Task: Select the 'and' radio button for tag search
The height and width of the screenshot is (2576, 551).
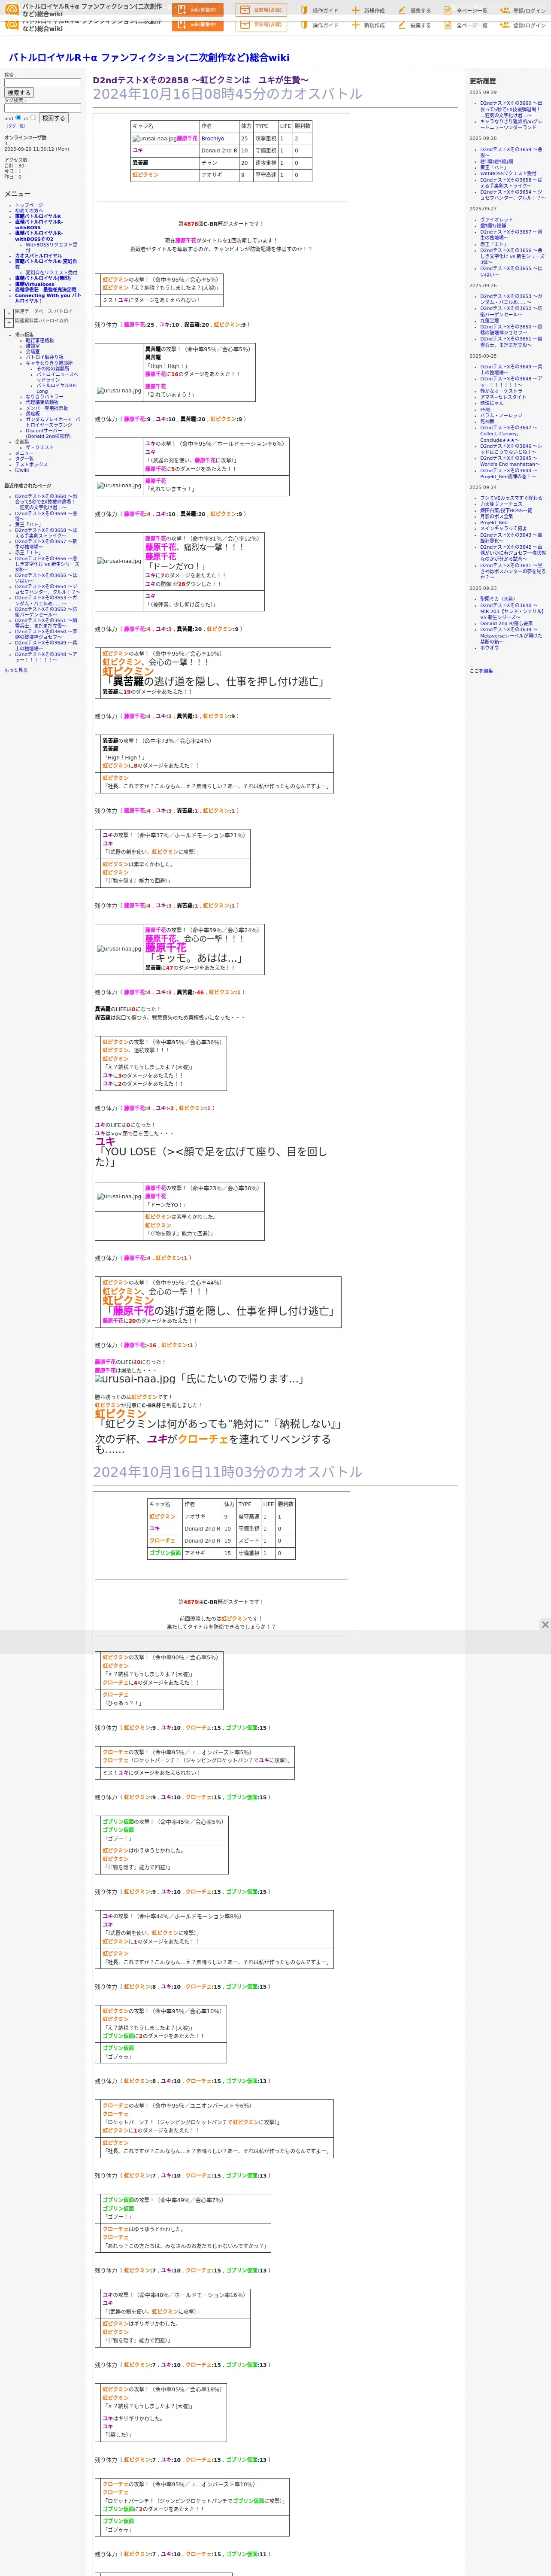Action: (x=18, y=118)
